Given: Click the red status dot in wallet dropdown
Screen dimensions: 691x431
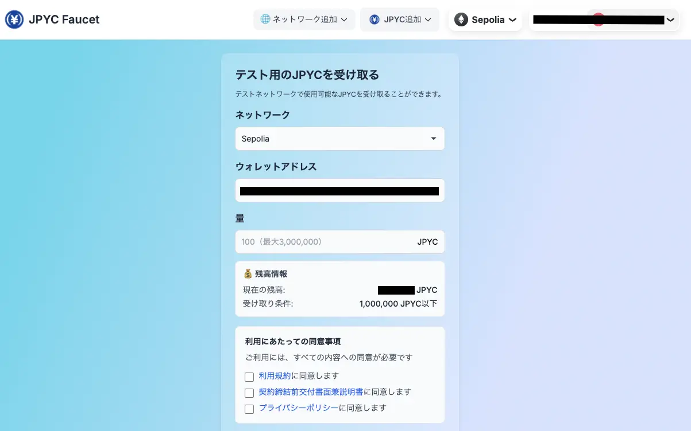Looking at the screenshot, I should click(599, 19).
